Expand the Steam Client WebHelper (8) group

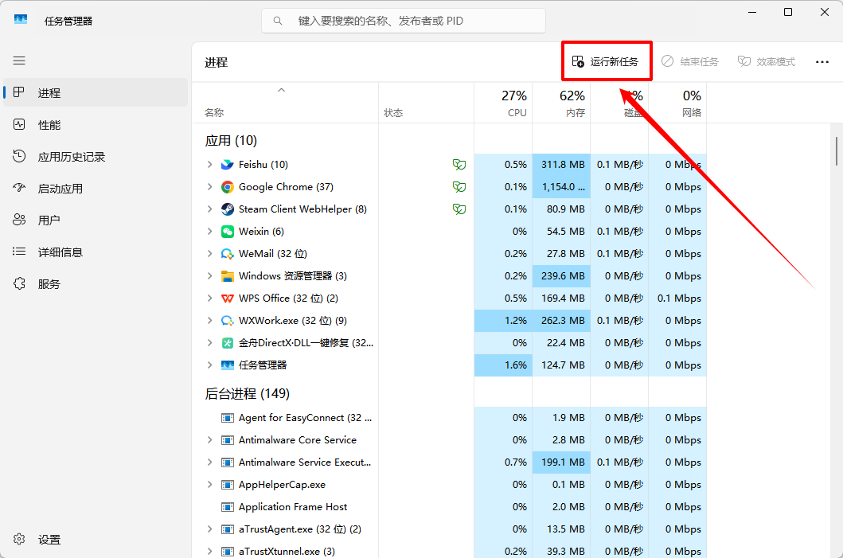tap(209, 209)
